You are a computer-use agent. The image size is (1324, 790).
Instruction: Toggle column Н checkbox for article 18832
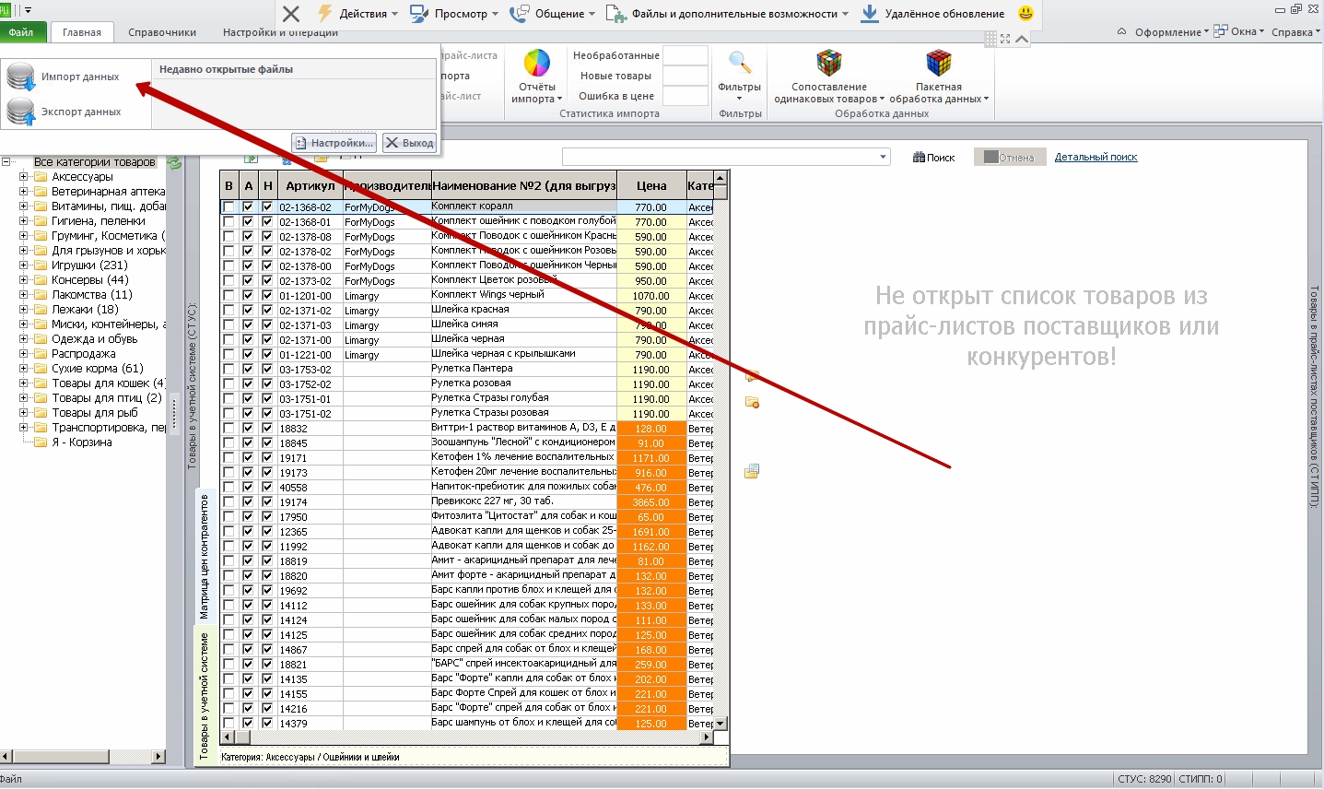[x=267, y=429]
